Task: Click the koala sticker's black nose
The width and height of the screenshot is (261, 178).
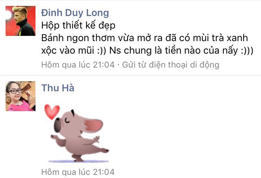Action: 57,125
